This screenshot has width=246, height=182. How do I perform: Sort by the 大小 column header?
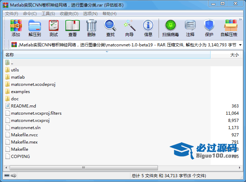[x=225, y=55]
